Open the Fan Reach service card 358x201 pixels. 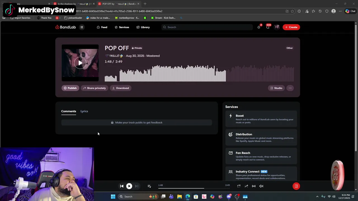click(261, 156)
